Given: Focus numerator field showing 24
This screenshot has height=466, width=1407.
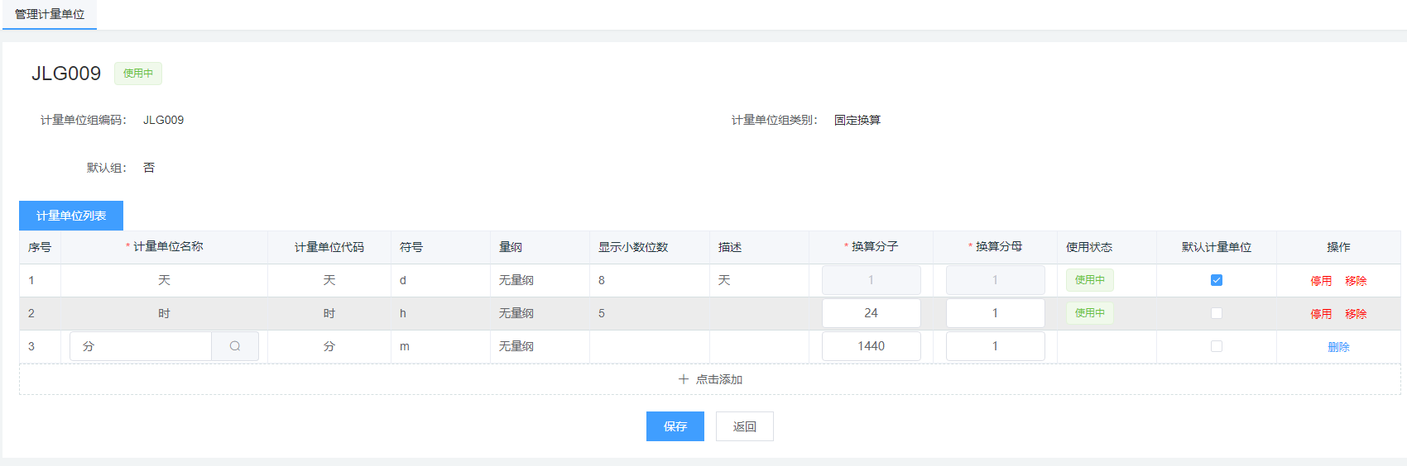Looking at the screenshot, I should coord(871,313).
